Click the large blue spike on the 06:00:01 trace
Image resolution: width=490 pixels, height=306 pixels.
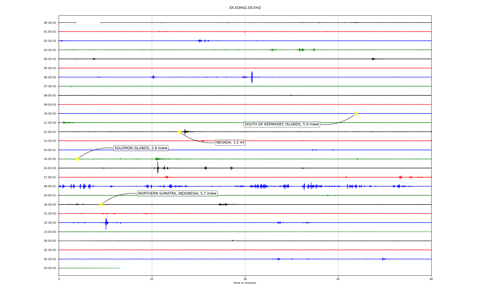click(x=252, y=77)
